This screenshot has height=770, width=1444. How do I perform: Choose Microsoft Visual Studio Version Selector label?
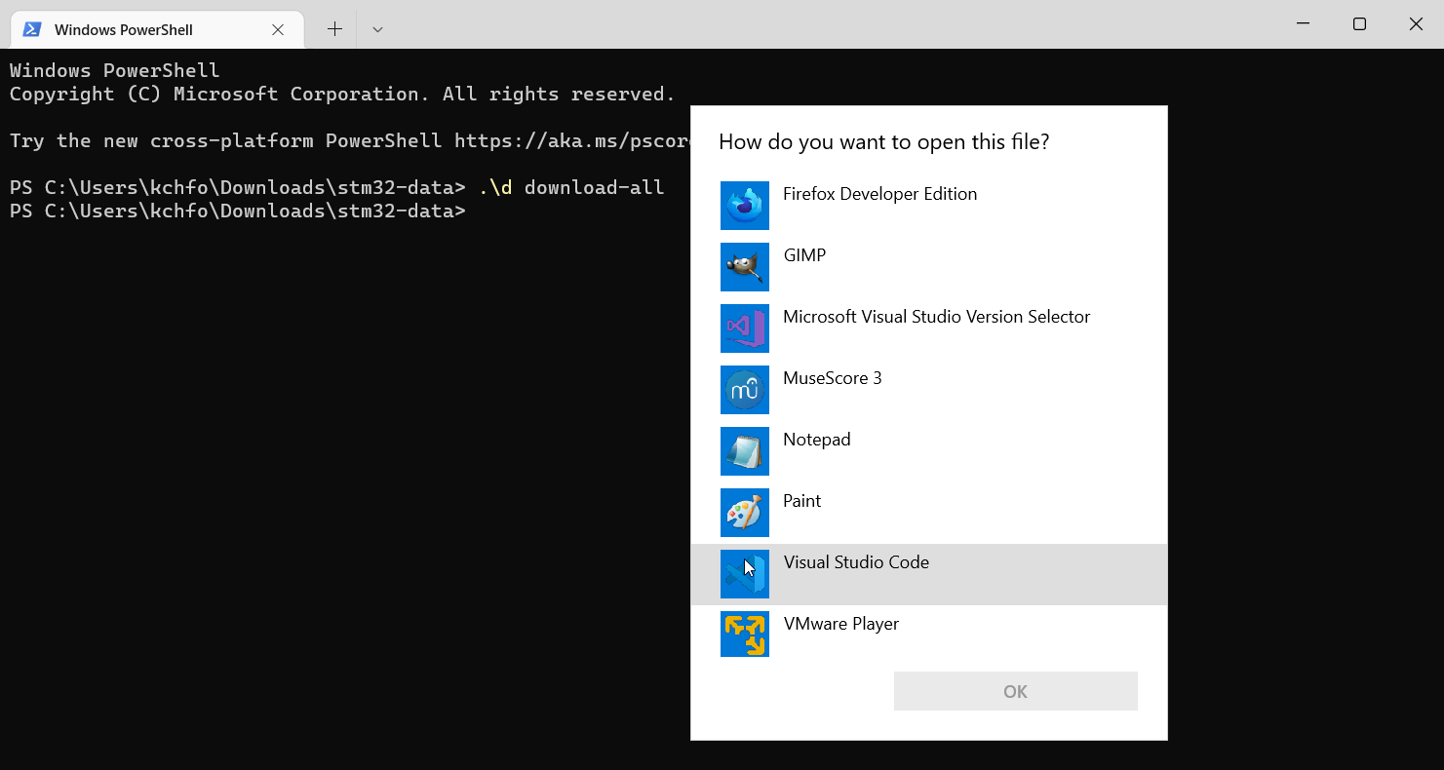[x=936, y=317]
